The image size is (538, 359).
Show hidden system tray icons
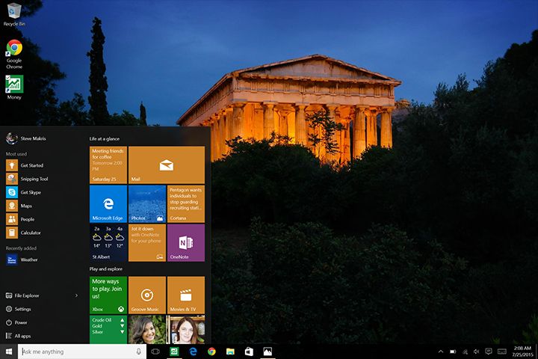pos(441,351)
